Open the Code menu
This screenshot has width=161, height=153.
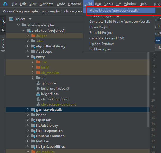[x=61, y=4]
